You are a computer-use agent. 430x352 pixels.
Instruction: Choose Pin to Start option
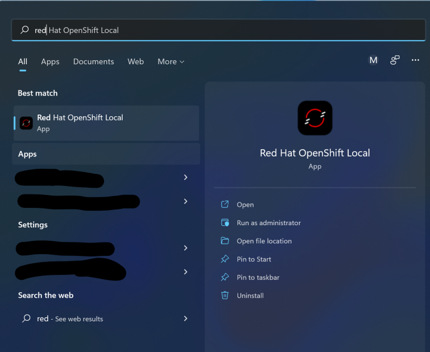click(254, 259)
